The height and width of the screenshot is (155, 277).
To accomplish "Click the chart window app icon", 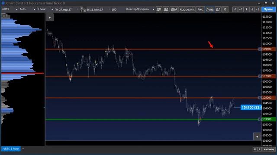I will (3, 3).
